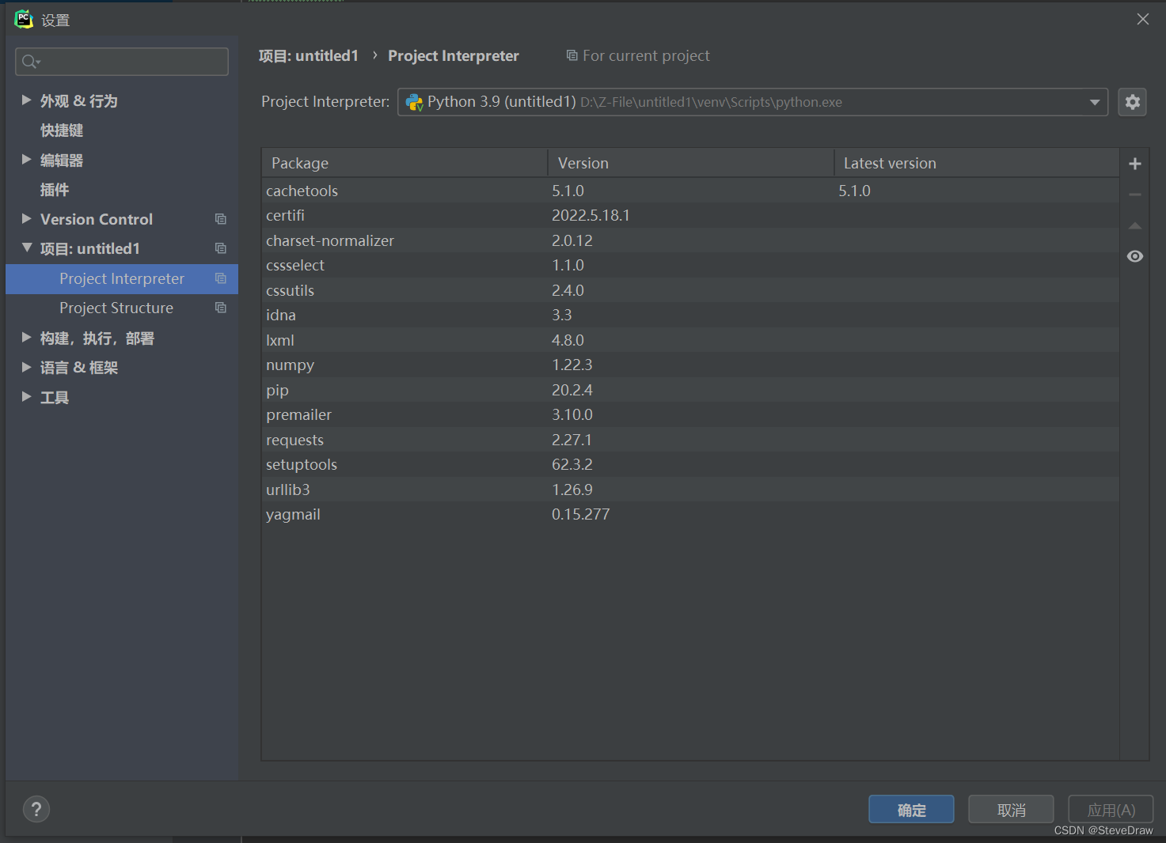Click copy icon beside Version Control

click(x=221, y=219)
